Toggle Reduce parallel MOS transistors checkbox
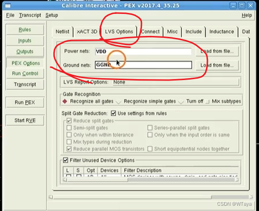The image size is (259, 211). (x=69, y=149)
